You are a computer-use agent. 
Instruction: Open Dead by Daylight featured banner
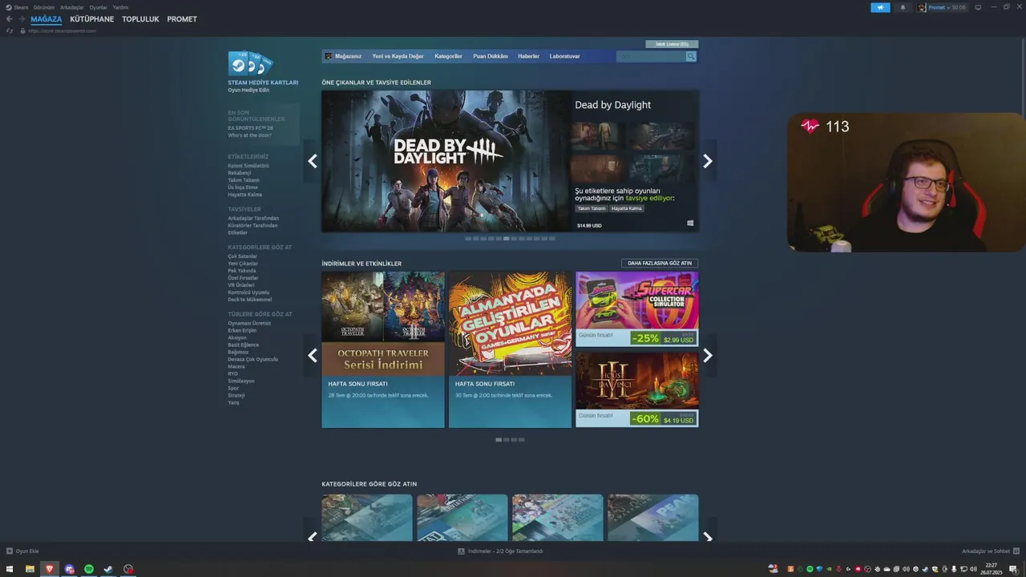tap(446, 161)
